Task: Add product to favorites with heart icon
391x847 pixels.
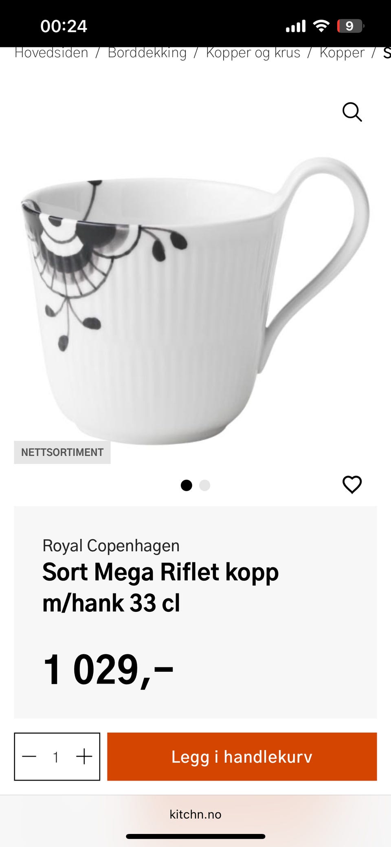Action: tap(352, 485)
